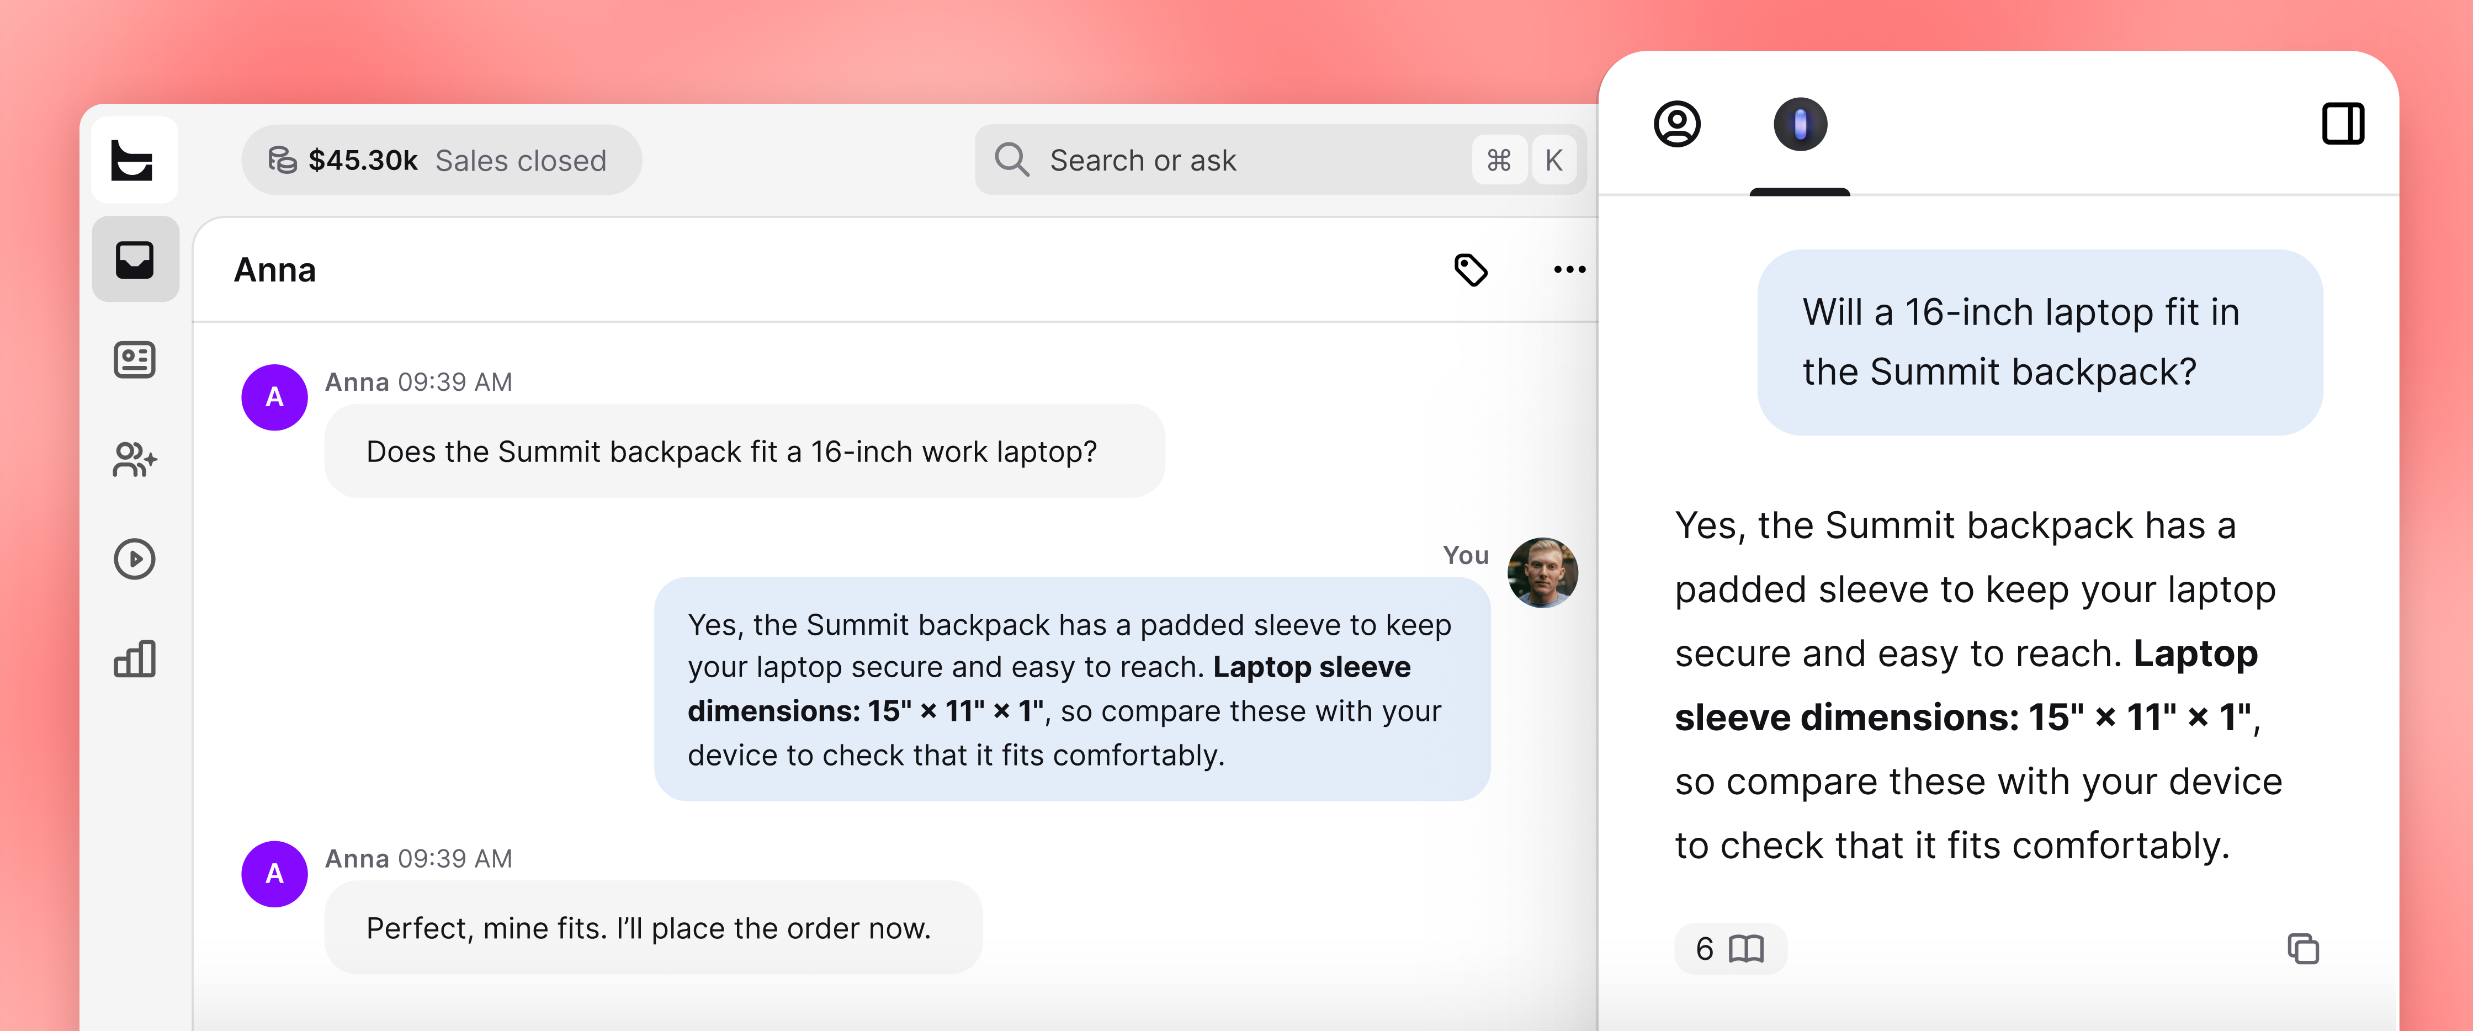Click message 'Does the Summit backpack fit a 16-inch work laptop?'

(x=745, y=451)
